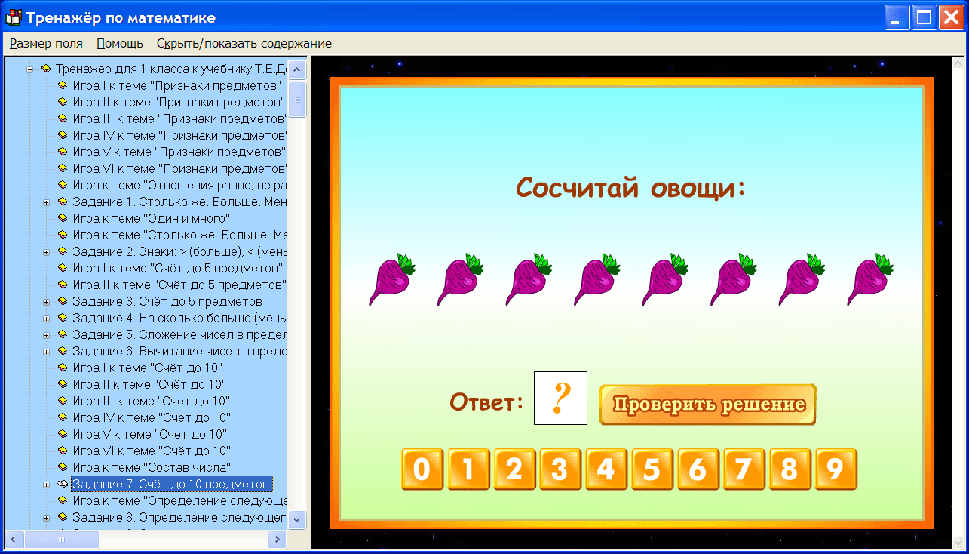Screen dimensions: 969x554
Task: Click the last beet in the row
Action: click(869, 279)
